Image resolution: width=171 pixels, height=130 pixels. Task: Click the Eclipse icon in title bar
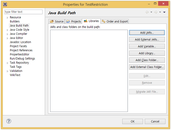[5, 4]
